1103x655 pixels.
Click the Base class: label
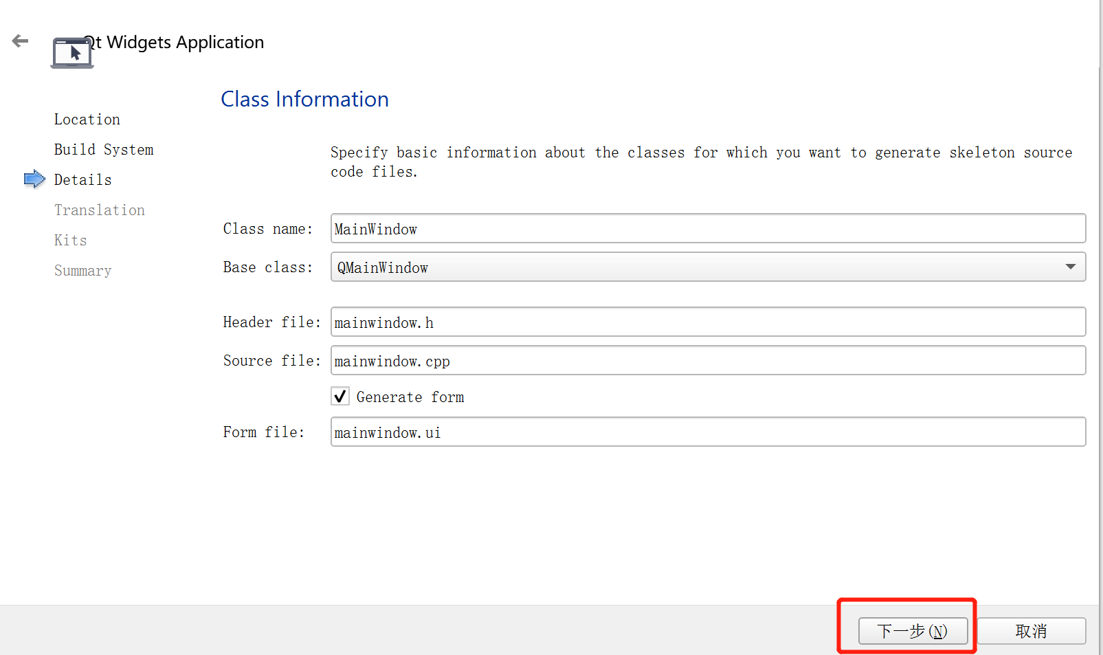point(268,267)
